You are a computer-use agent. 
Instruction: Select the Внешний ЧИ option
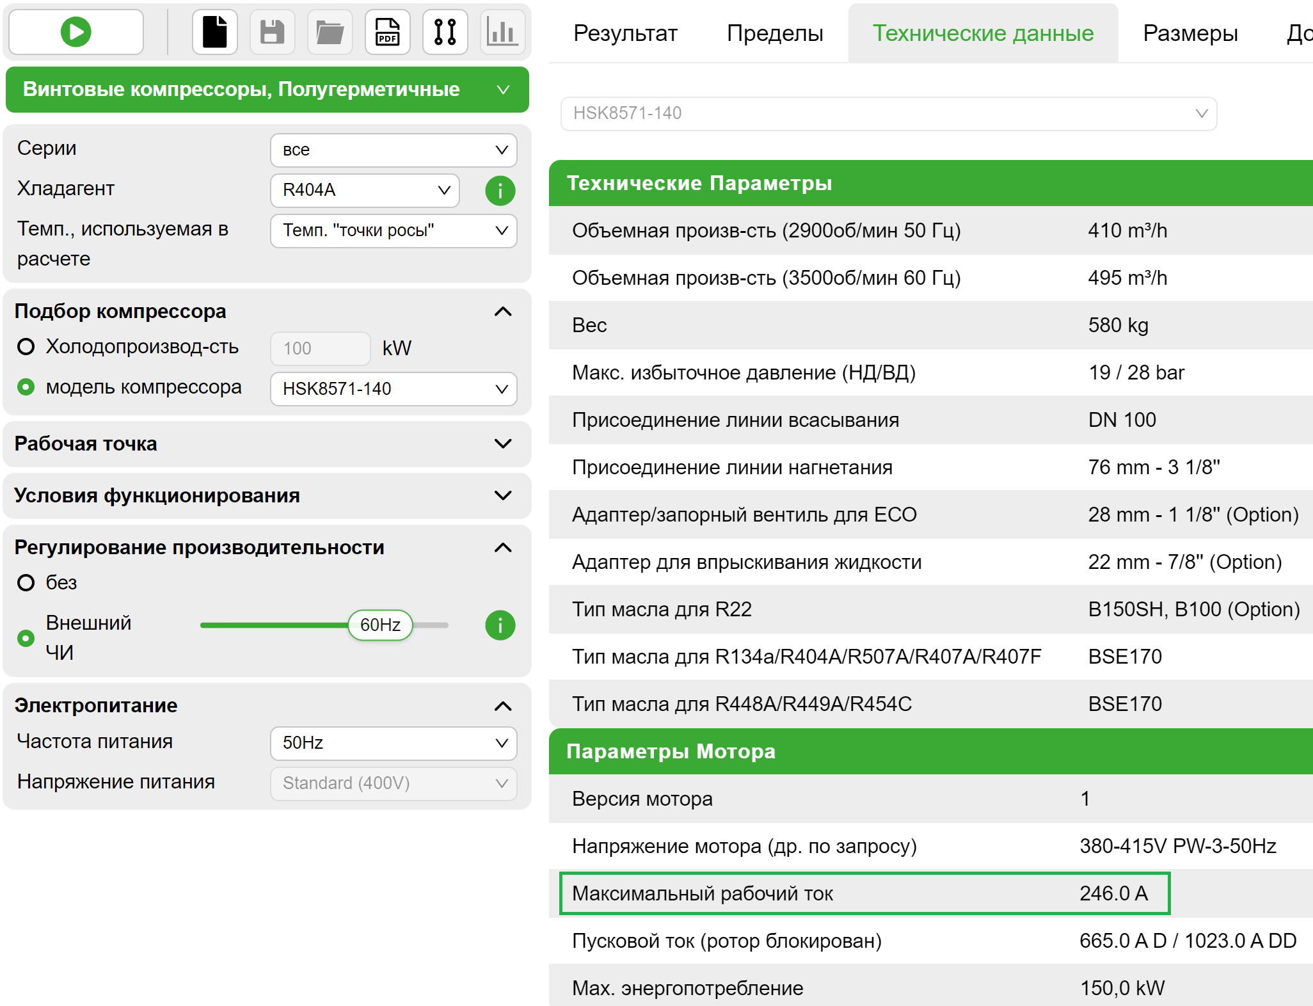coord(26,638)
